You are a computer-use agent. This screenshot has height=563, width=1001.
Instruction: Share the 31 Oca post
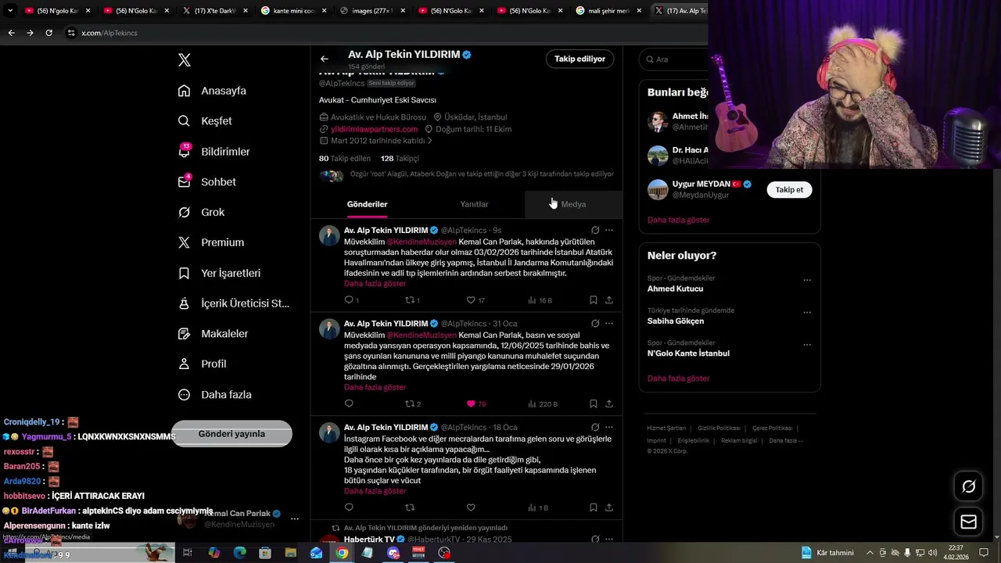point(609,404)
